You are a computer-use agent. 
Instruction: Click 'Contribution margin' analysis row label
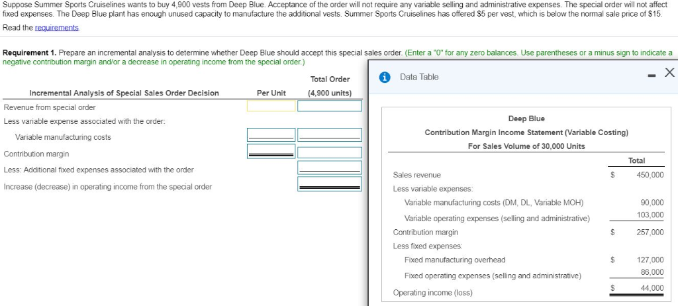coord(36,154)
